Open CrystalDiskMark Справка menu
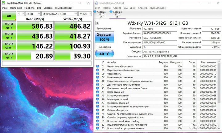Image resolution: width=222 pixels, height=133 pixels. pyautogui.click(x=48, y=8)
